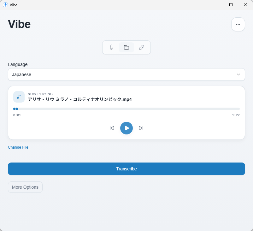This screenshot has height=231, width=253.
Task: Start transcription with the Transcribe button
Action: pos(126,169)
